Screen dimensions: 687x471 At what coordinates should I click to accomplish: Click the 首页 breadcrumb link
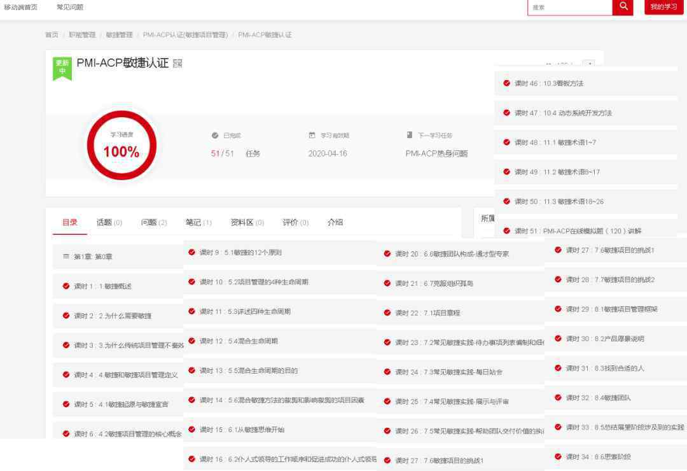tap(52, 34)
